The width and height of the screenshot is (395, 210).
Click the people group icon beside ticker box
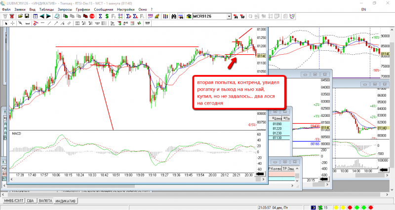(x=189, y=16)
